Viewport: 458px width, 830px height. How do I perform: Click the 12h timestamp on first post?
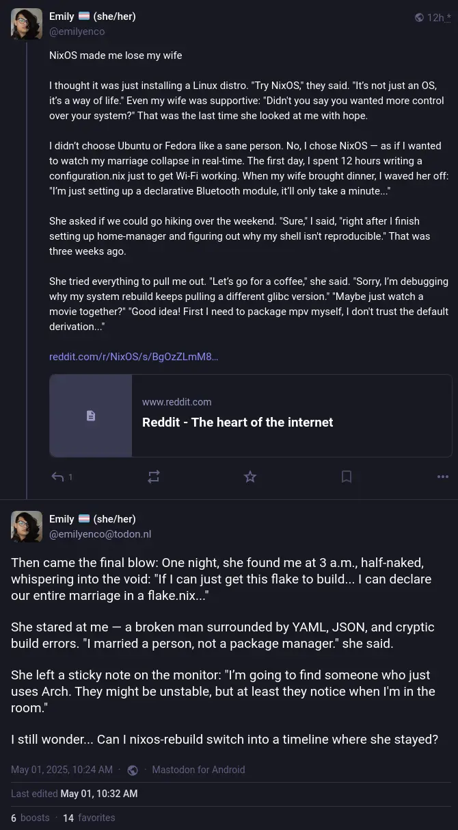pos(435,18)
